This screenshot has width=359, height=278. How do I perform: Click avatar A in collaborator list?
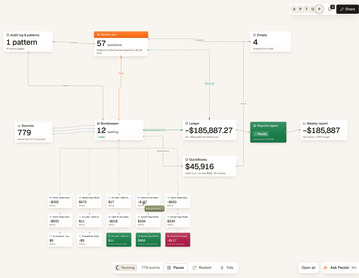click(294, 9)
